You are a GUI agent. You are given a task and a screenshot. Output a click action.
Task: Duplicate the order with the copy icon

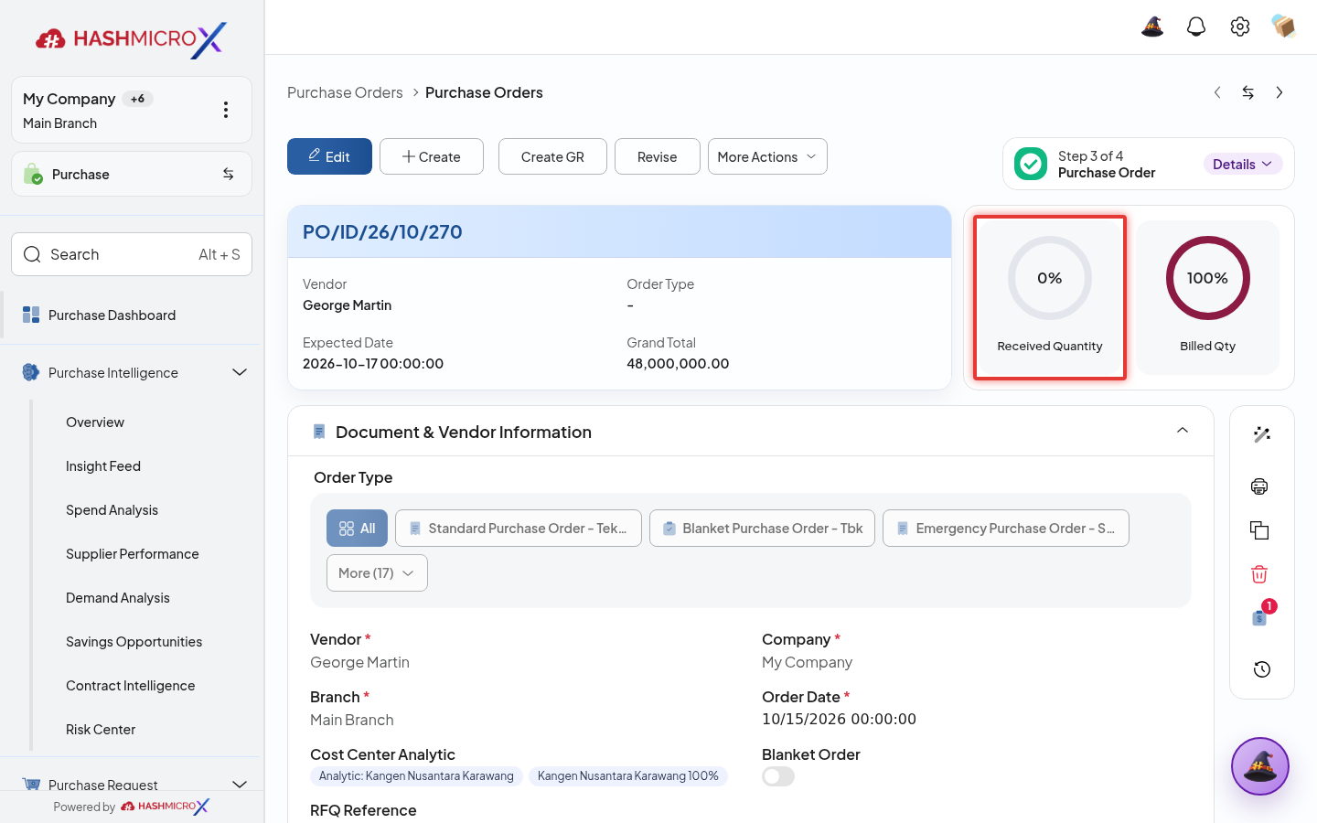tap(1259, 530)
